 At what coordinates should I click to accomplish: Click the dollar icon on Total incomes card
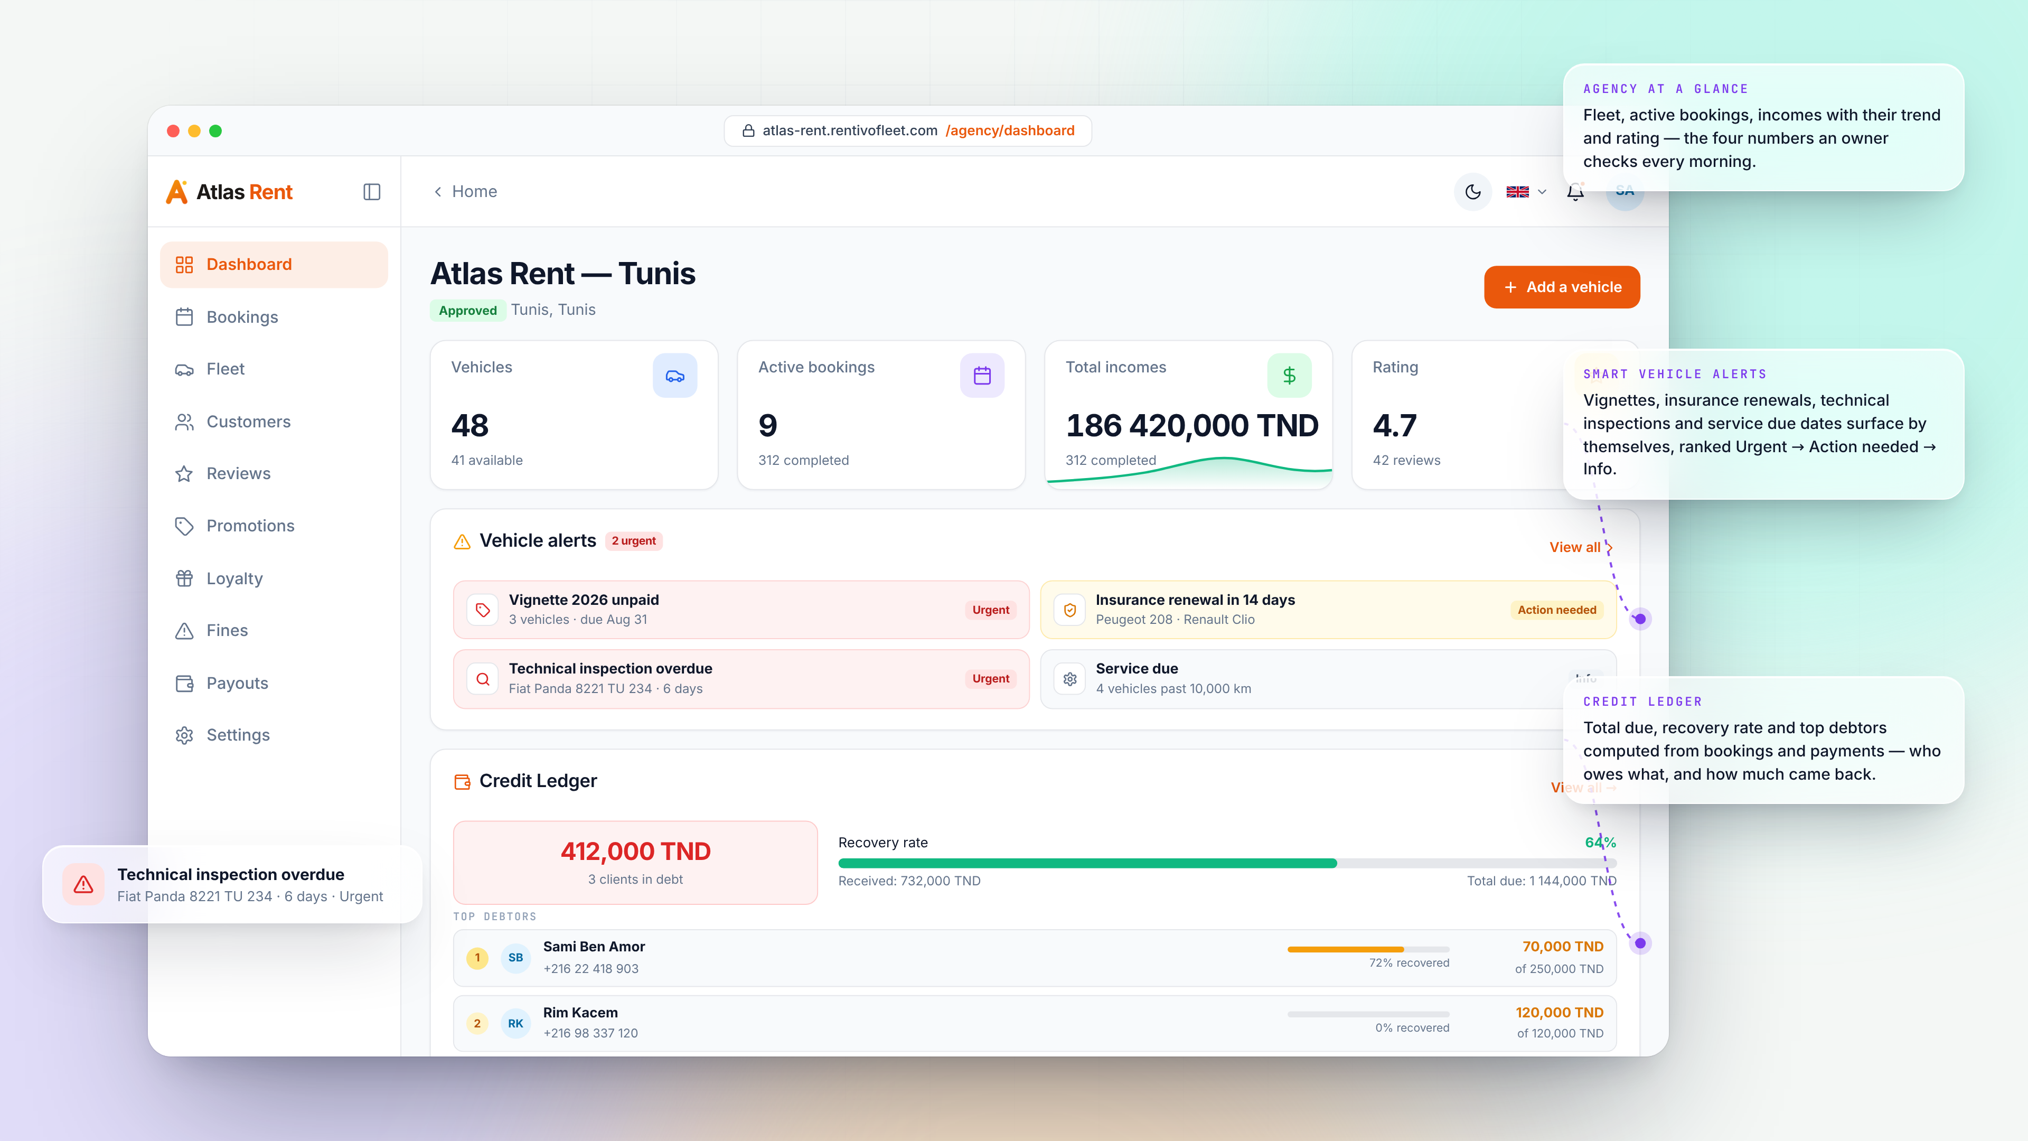tap(1289, 376)
